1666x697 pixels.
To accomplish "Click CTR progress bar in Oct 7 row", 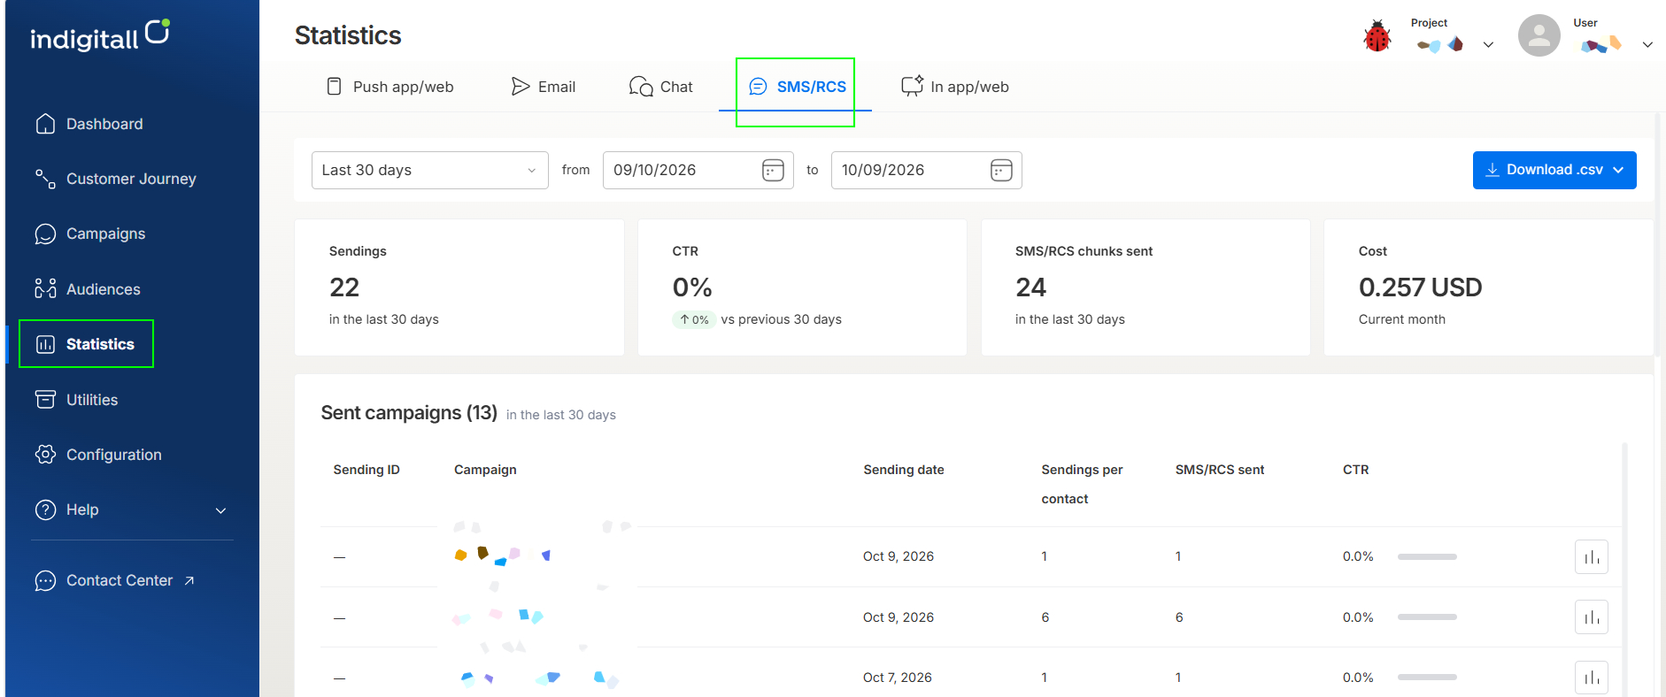I will [1427, 677].
